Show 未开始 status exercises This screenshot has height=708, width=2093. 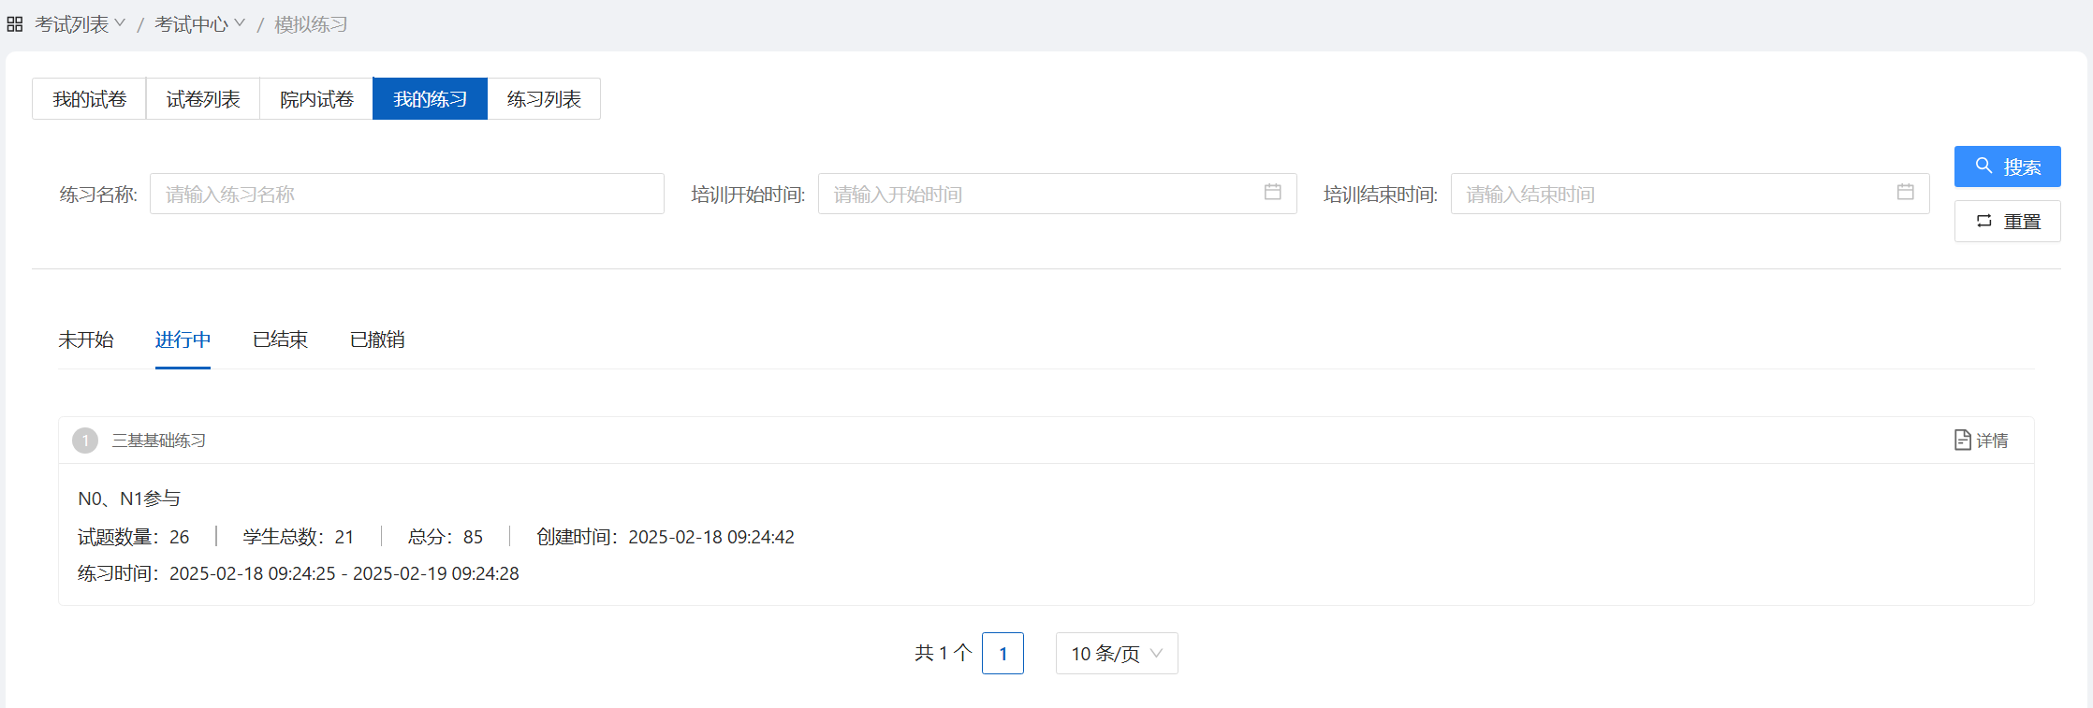point(86,340)
